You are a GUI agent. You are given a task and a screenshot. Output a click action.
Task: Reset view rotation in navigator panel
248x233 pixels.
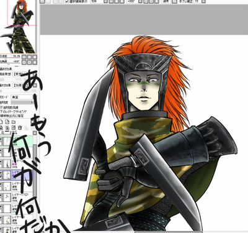(x=35, y=62)
